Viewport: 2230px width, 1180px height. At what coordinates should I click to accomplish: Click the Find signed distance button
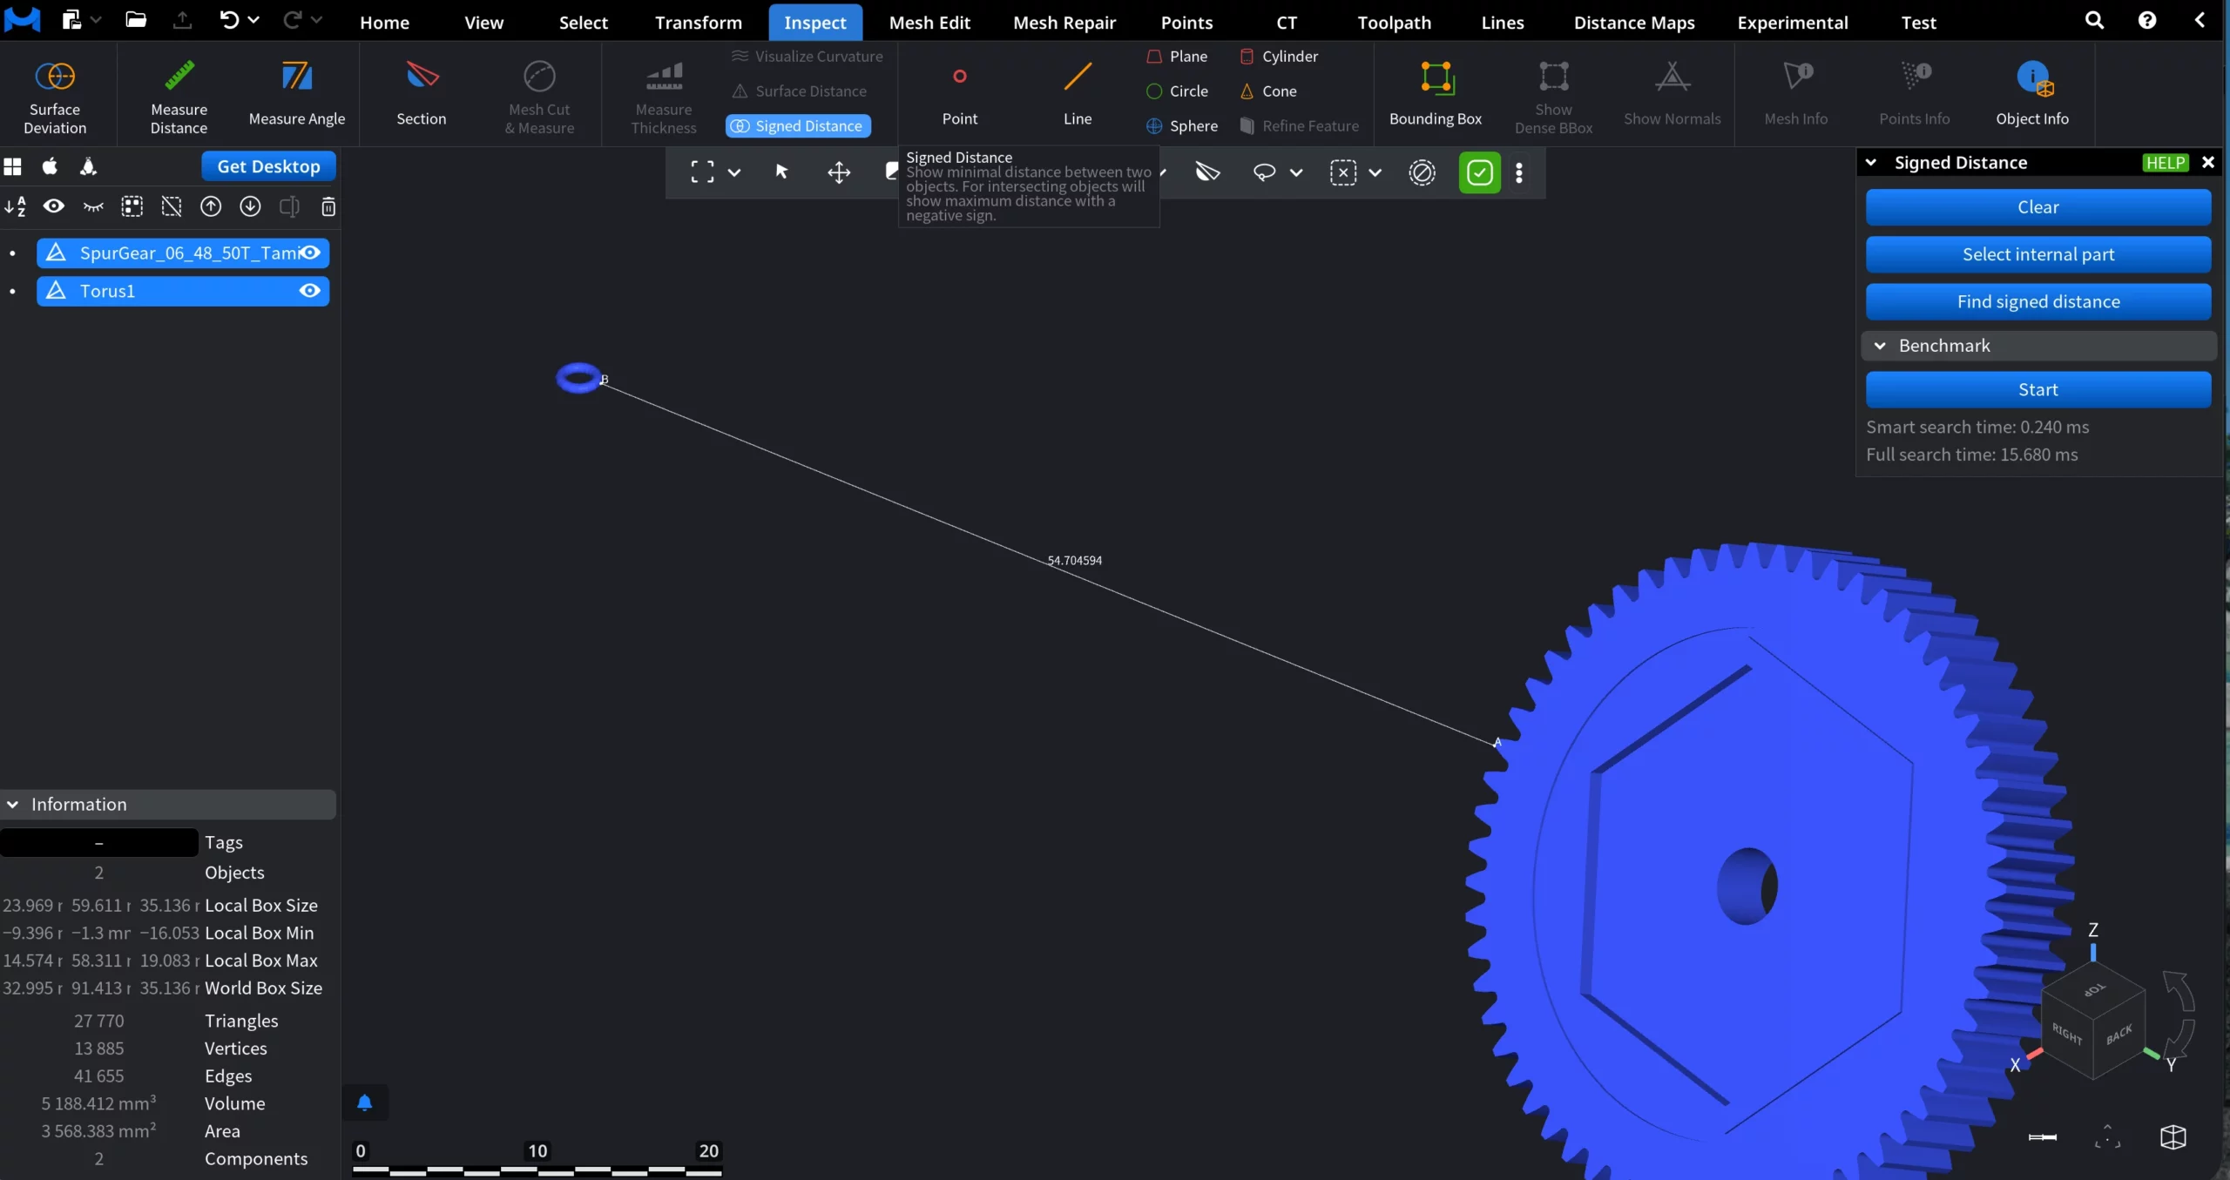coord(2038,301)
